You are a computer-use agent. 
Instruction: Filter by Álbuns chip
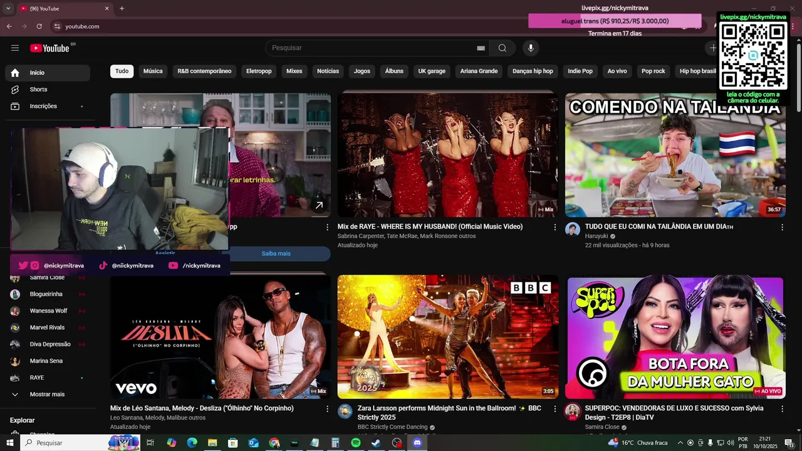[394, 71]
